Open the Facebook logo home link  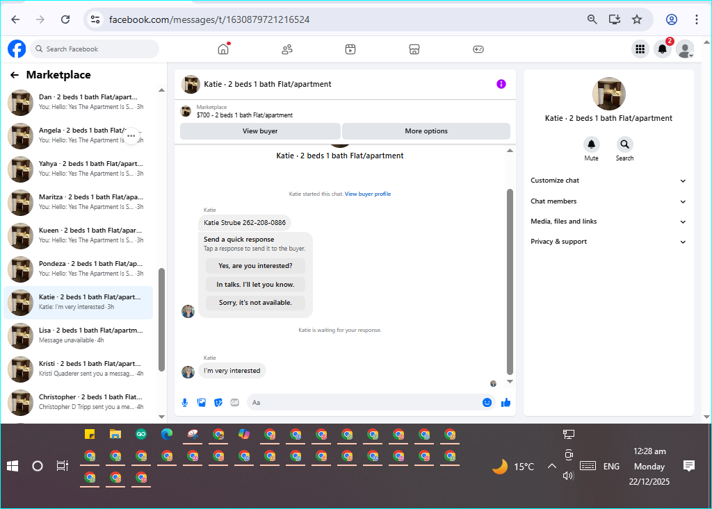(17, 49)
